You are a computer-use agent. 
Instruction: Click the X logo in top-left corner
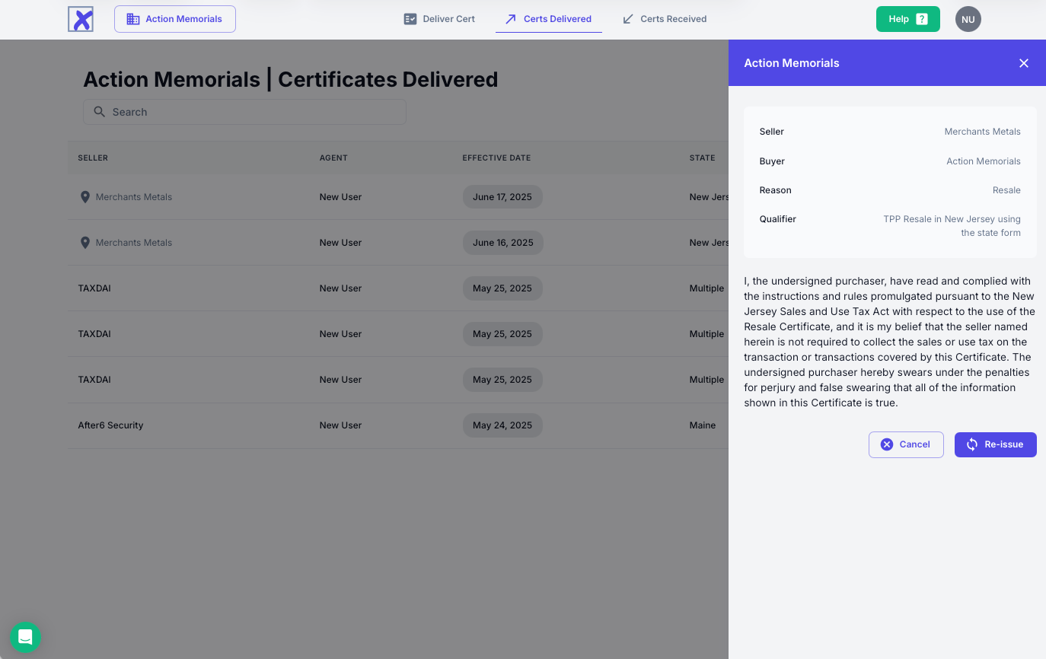pos(81,19)
